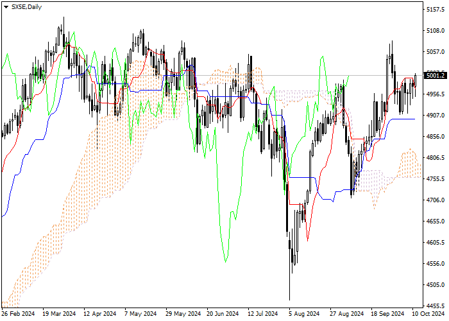Click the 4907.0 price axis label
Viewport: 449px width, 321px height.
point(436,116)
